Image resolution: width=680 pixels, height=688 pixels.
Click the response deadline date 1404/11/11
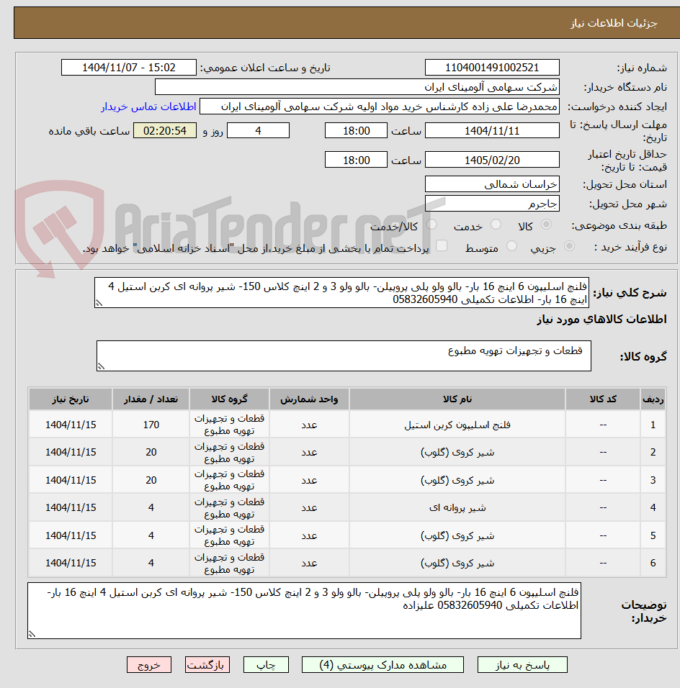492,131
